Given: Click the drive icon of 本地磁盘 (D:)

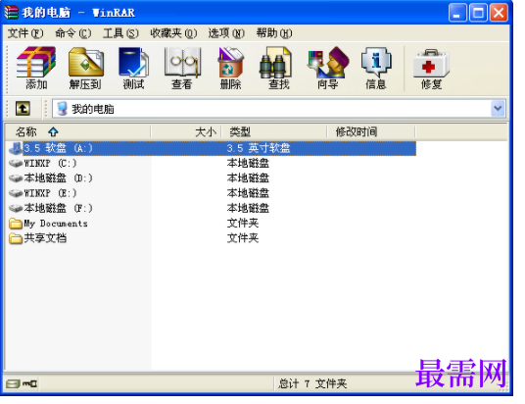Looking at the screenshot, I should coord(16,178).
